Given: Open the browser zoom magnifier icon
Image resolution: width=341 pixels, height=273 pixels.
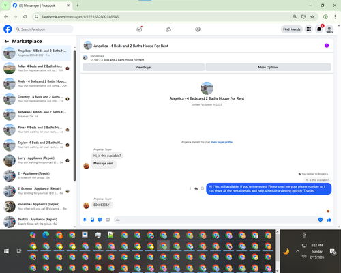Looking at the screenshot, I should tap(295, 17).
